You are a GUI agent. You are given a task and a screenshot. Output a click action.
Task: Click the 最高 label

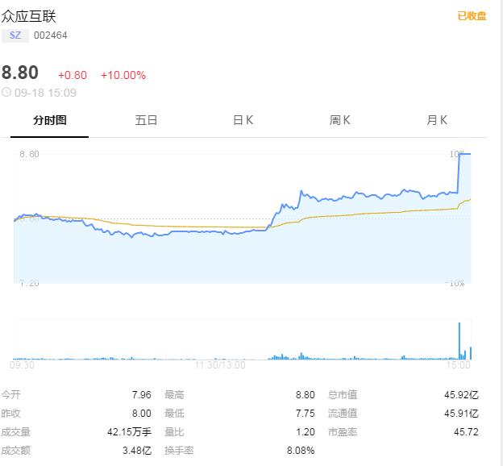click(x=174, y=395)
